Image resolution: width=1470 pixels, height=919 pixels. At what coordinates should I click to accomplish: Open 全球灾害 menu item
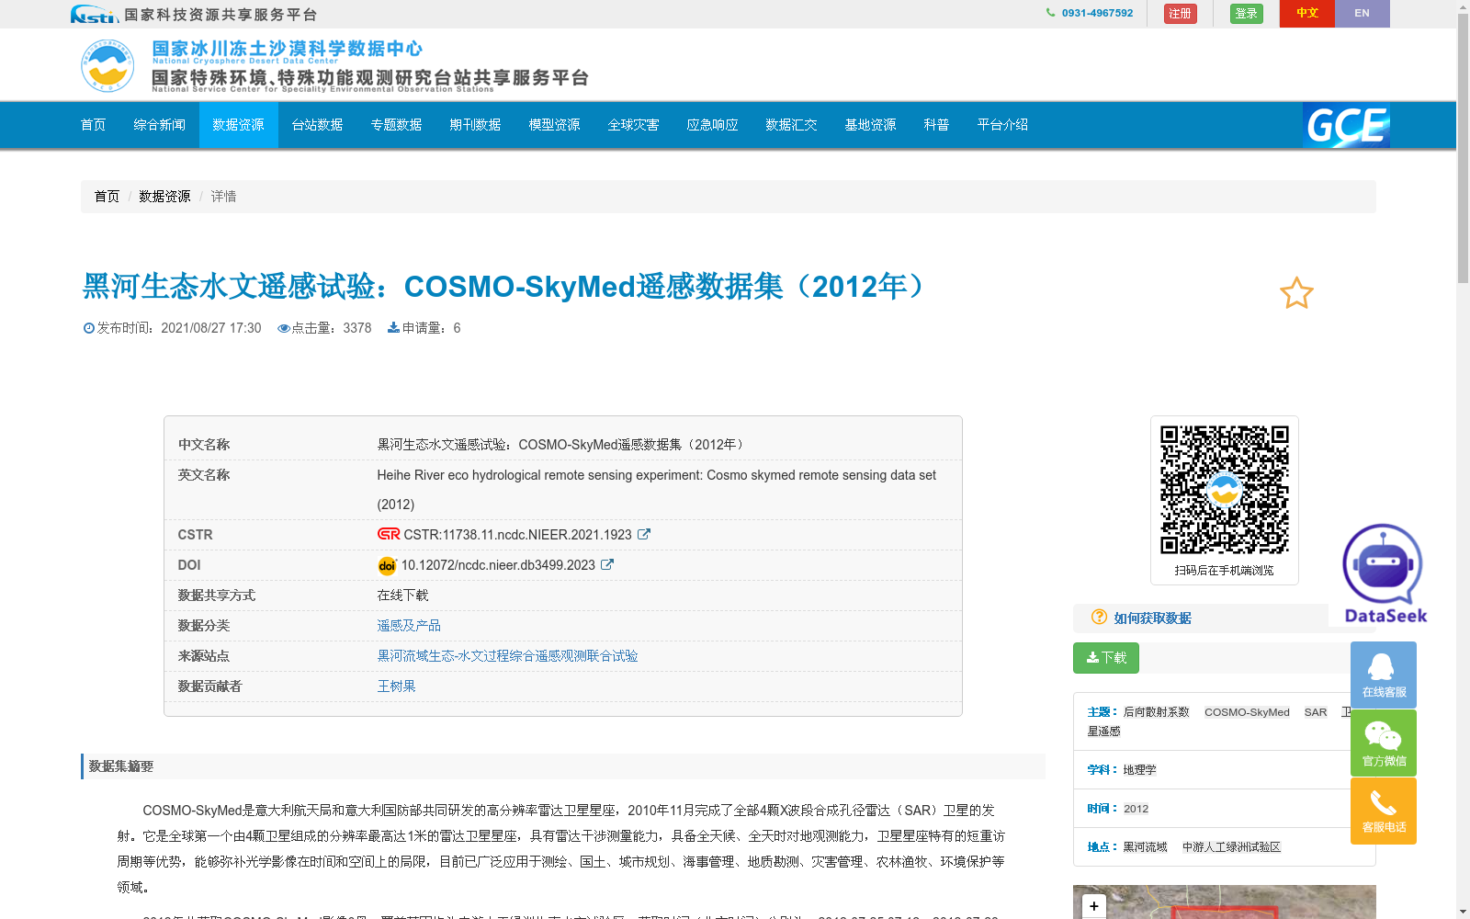point(633,125)
